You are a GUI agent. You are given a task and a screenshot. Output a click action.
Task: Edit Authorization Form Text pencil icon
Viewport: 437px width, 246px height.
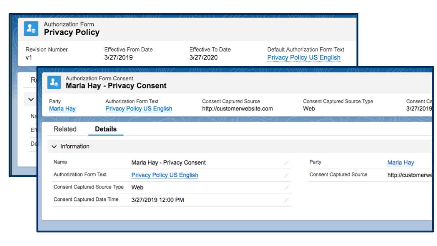286,175
